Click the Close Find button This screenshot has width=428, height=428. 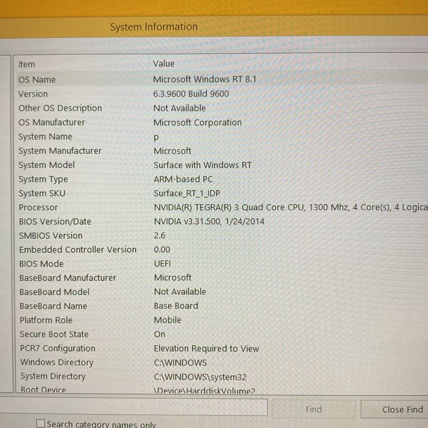coord(395,410)
